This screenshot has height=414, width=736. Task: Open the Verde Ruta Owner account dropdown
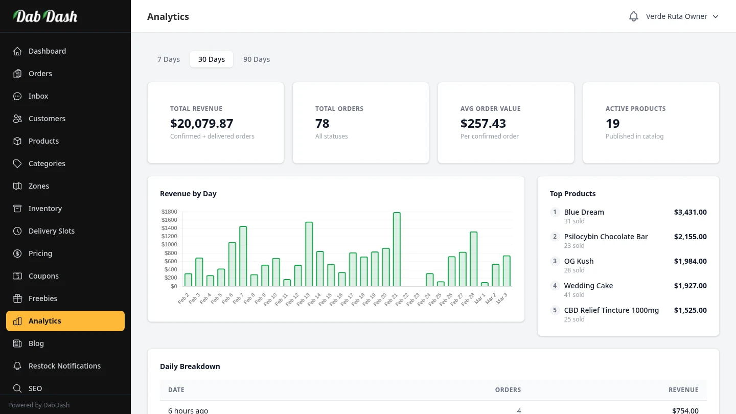pos(676,16)
